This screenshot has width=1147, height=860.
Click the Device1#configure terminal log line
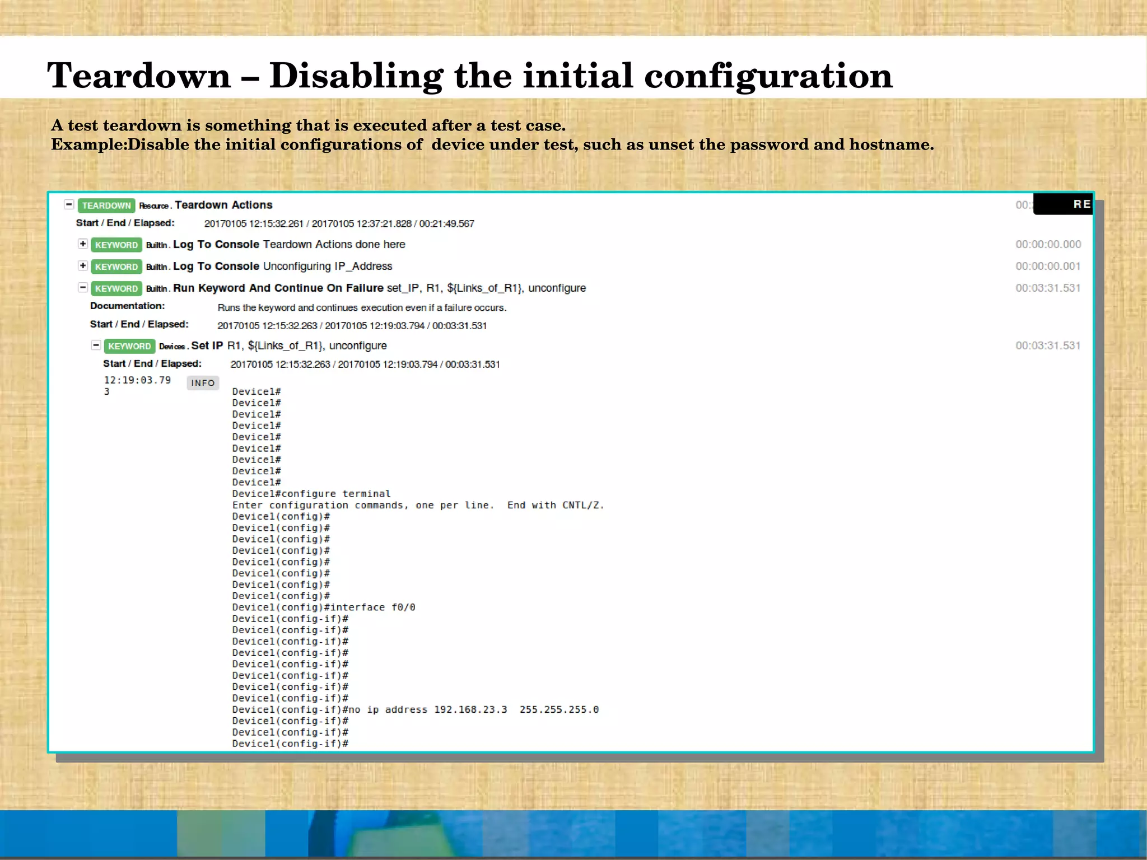[311, 494]
